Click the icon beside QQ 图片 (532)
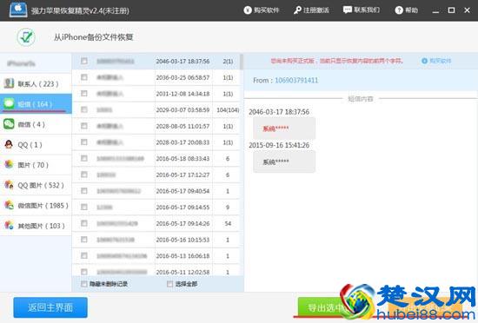478x323 pixels. coord(9,185)
